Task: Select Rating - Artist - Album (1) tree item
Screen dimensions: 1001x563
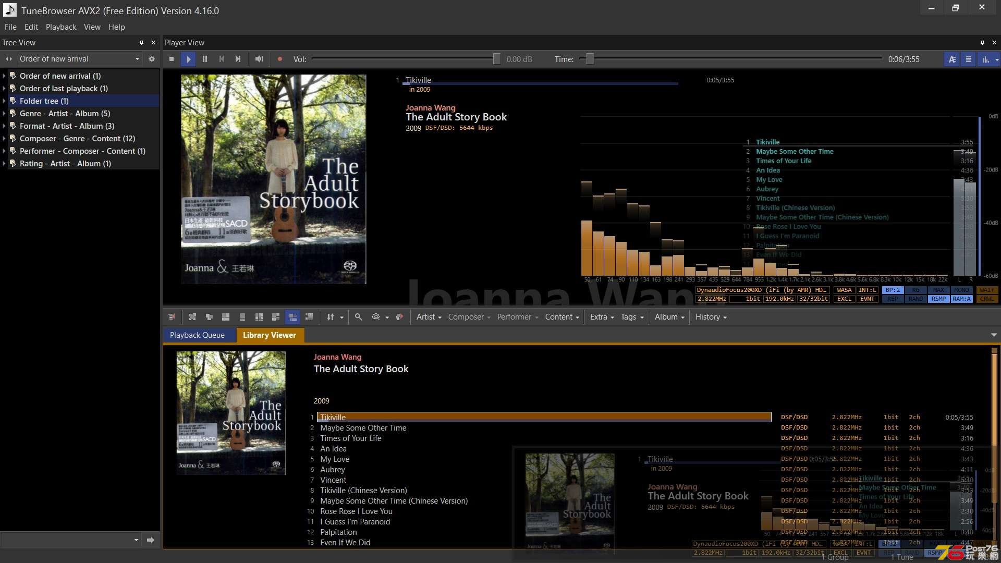Action: point(65,164)
